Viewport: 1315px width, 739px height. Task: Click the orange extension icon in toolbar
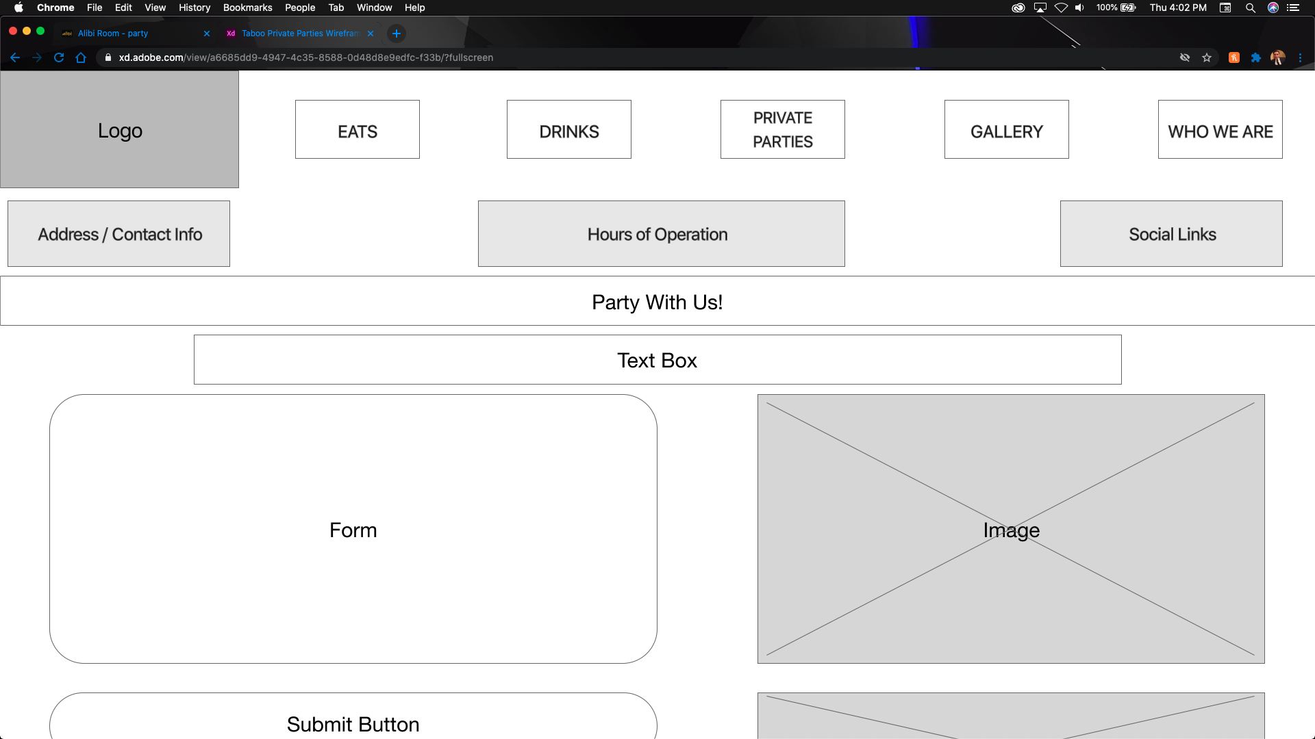pyautogui.click(x=1234, y=57)
